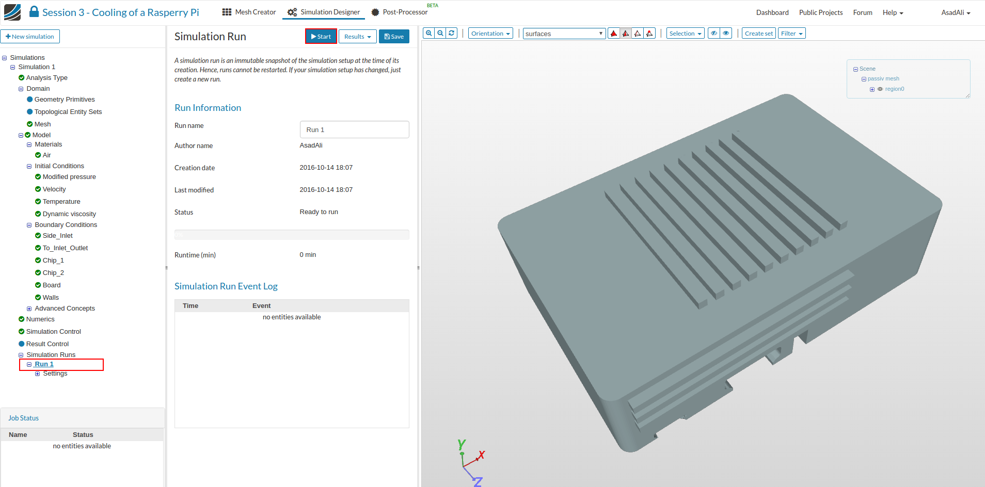This screenshot has height=487, width=985.
Task: Click the zoom in magnifier icon
Action: tap(428, 34)
